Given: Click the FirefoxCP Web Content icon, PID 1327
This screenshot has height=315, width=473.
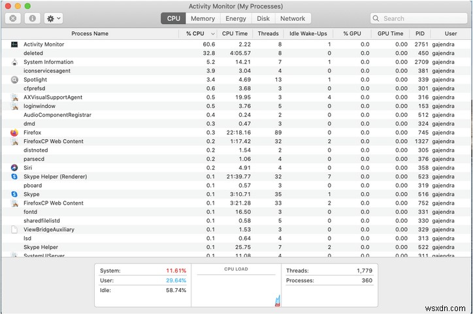Looking at the screenshot, I should coord(14,142).
